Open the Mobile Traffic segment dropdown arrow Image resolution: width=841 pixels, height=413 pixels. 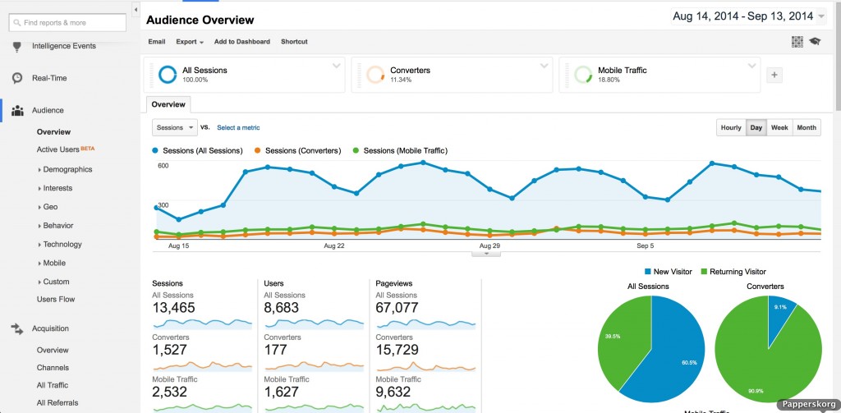click(751, 66)
